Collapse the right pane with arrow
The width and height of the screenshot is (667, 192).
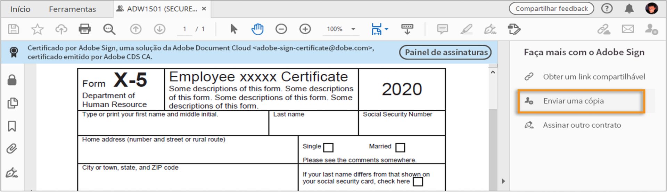[x=503, y=181]
